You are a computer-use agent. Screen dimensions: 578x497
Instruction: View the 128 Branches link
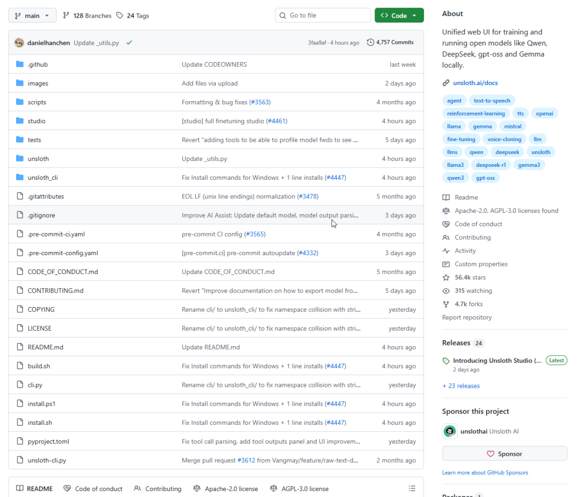coord(92,16)
